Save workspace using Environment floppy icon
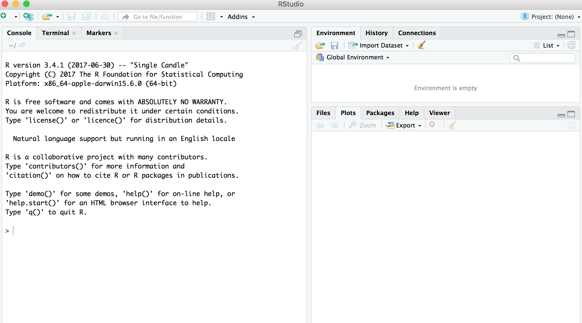Viewport: 582px width, 323px height. pos(335,45)
